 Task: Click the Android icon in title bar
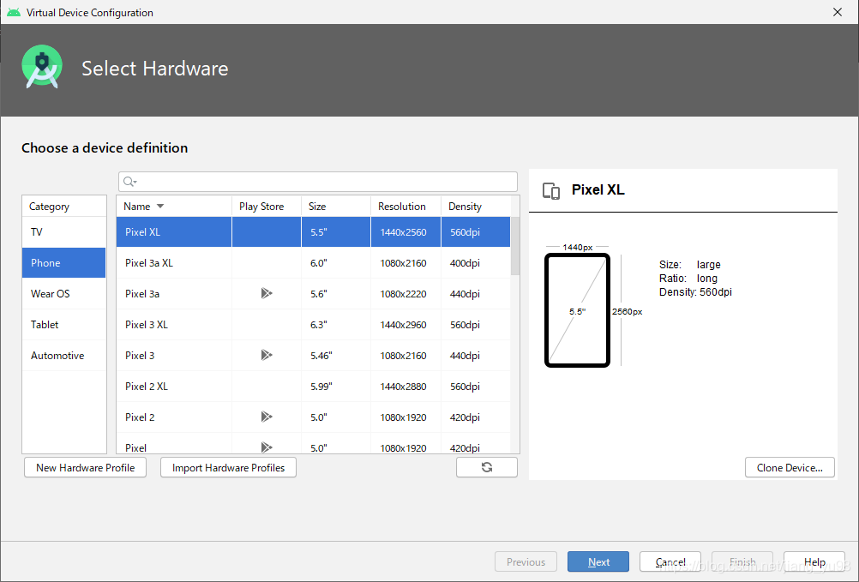pos(14,12)
